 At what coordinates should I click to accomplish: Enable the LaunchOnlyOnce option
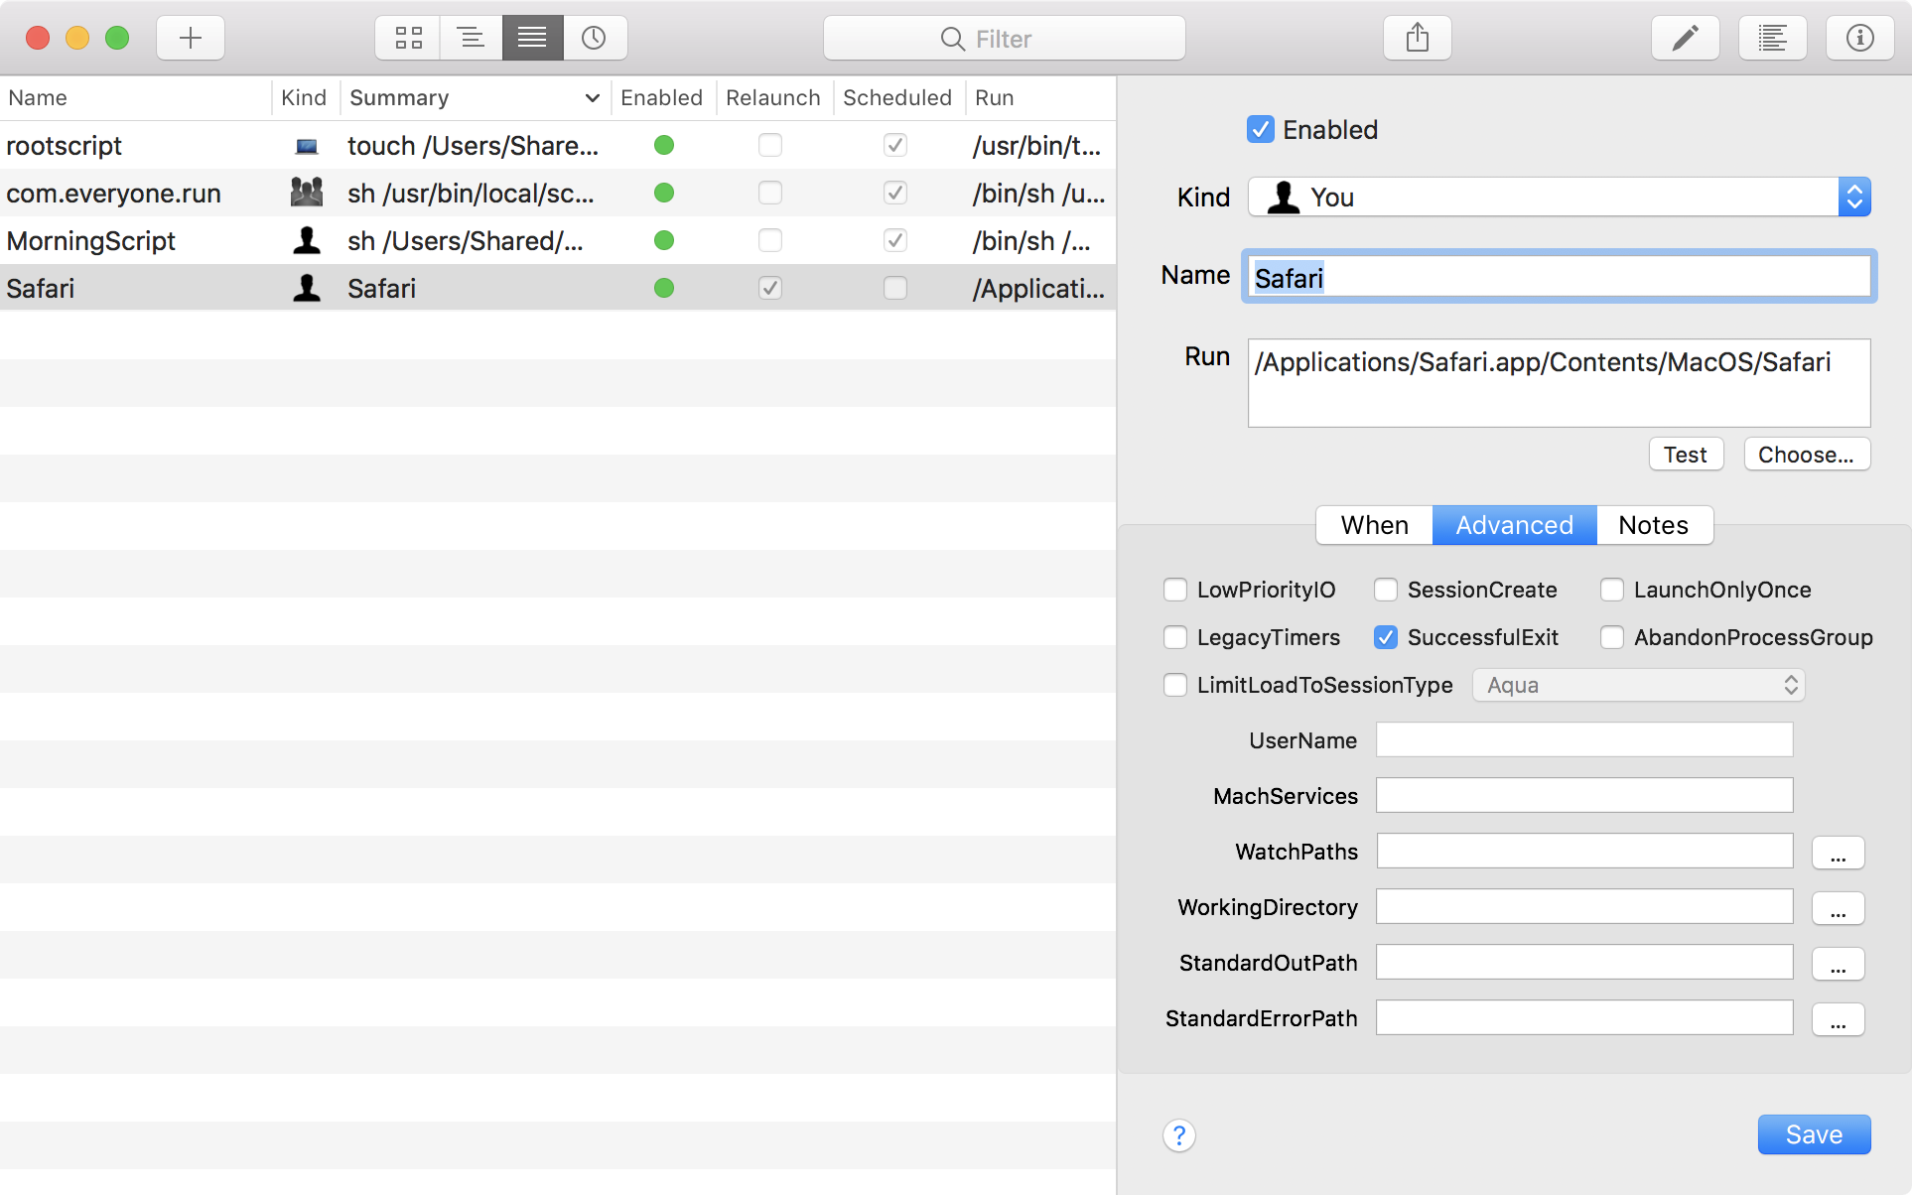click(x=1612, y=590)
